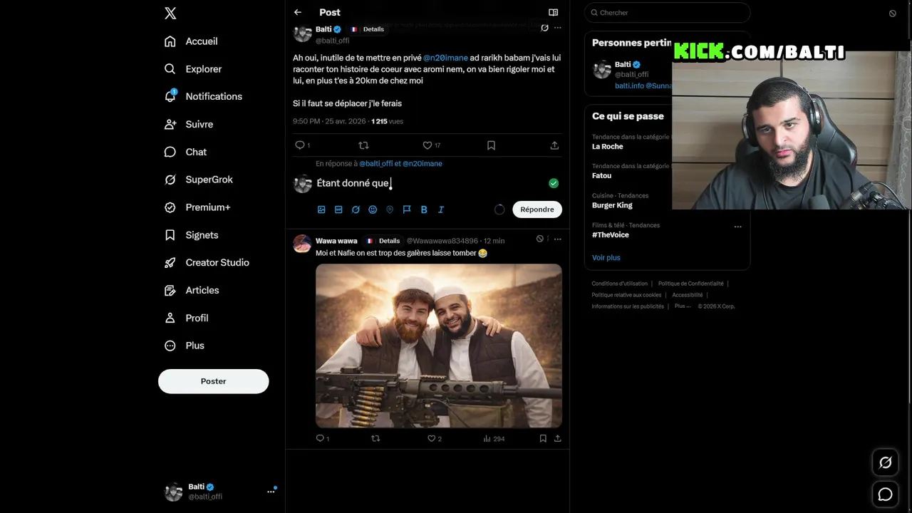Apply bold formatting to the reply
This screenshot has width=912, height=513.
click(424, 209)
